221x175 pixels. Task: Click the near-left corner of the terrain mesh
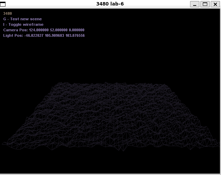tap(3, 144)
